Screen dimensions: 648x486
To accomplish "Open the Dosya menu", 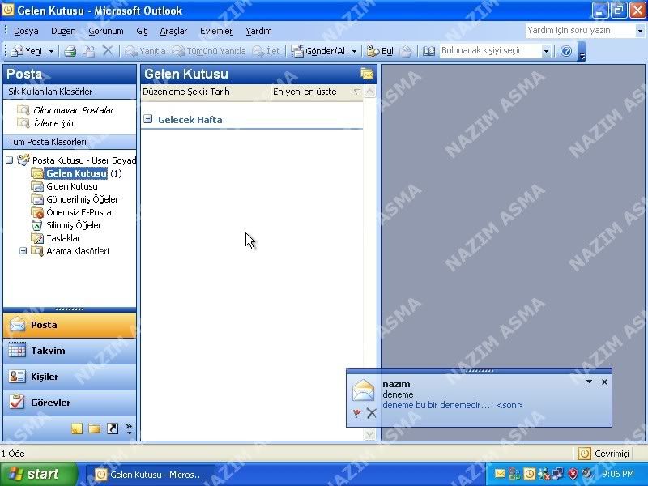I will click(26, 31).
